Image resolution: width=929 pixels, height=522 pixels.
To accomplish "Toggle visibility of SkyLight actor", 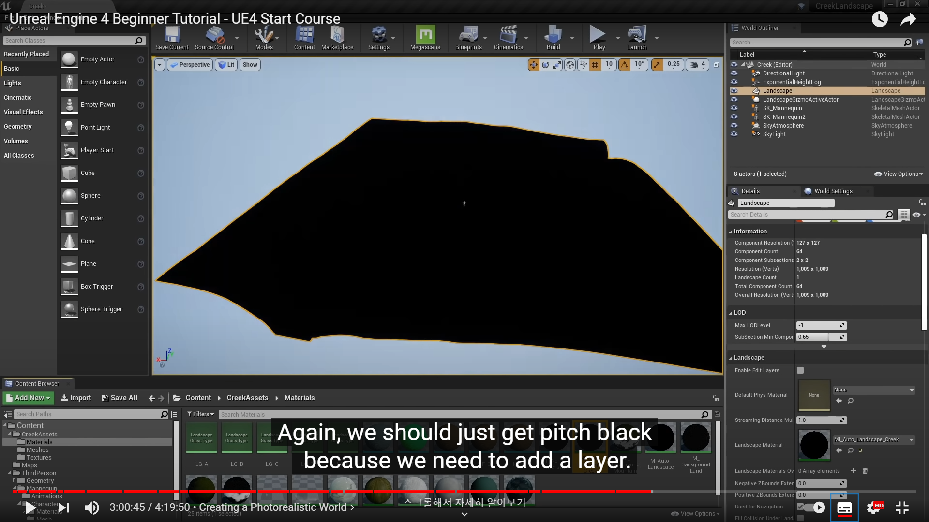I will 734,134.
